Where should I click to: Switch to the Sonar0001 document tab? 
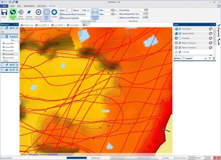57,25
